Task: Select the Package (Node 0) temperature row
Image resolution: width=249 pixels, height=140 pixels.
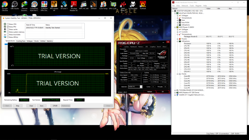Action: click(209, 37)
